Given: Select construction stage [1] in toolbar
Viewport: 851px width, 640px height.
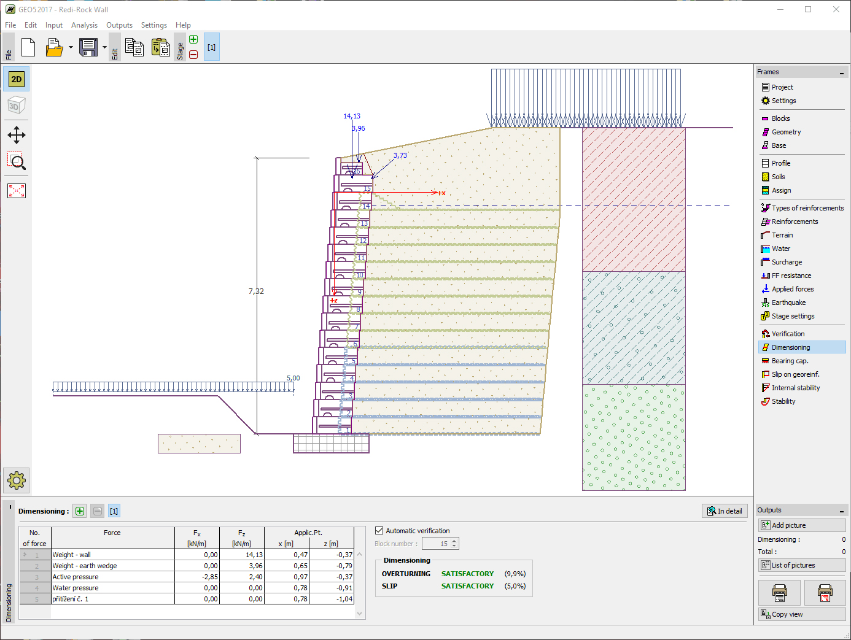Looking at the screenshot, I should 211,47.
